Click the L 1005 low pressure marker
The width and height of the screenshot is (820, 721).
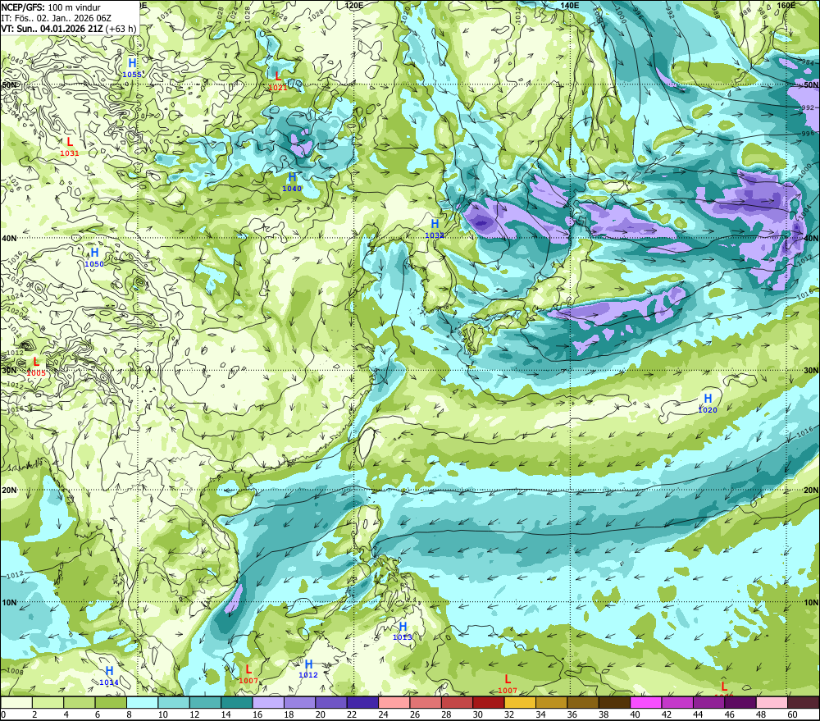36,367
